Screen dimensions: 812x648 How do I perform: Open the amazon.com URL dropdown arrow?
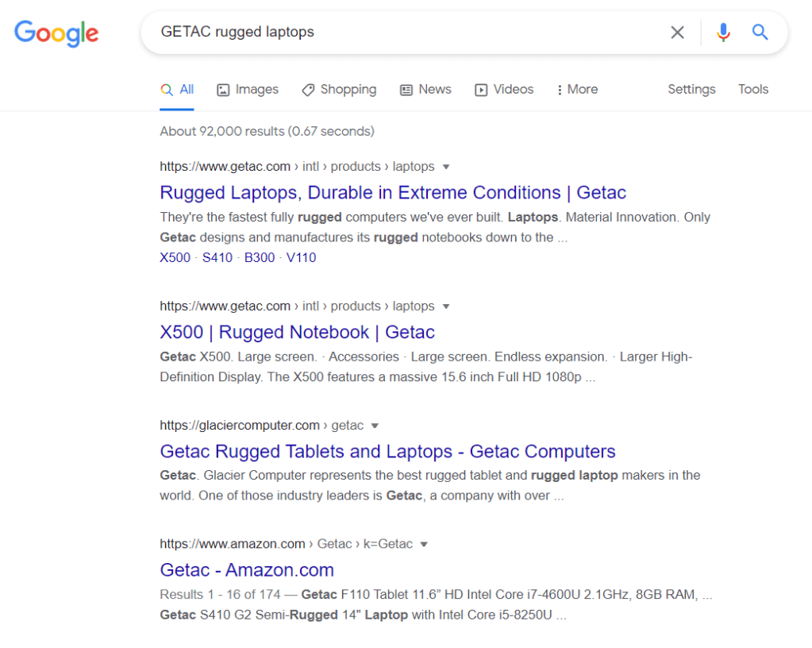[x=424, y=545]
